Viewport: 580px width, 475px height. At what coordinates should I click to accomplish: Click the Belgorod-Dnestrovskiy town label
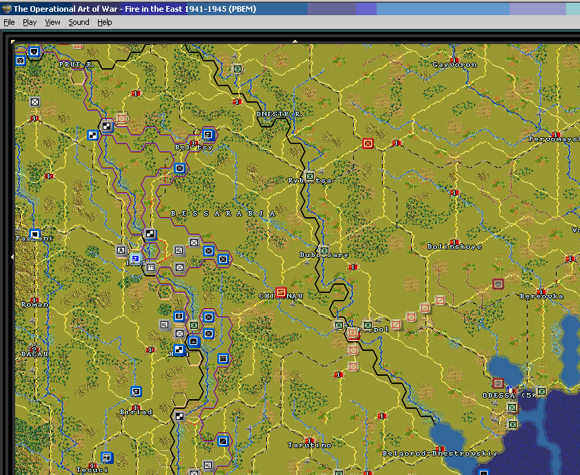click(x=440, y=453)
